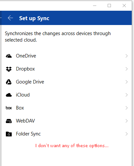This screenshot has width=134, height=166.
Task: Select the Folder Sync option label
Action: (x=28, y=134)
